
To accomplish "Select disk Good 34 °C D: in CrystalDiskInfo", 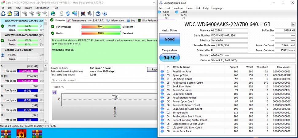I will pyautogui.click(x=166, y=15).
